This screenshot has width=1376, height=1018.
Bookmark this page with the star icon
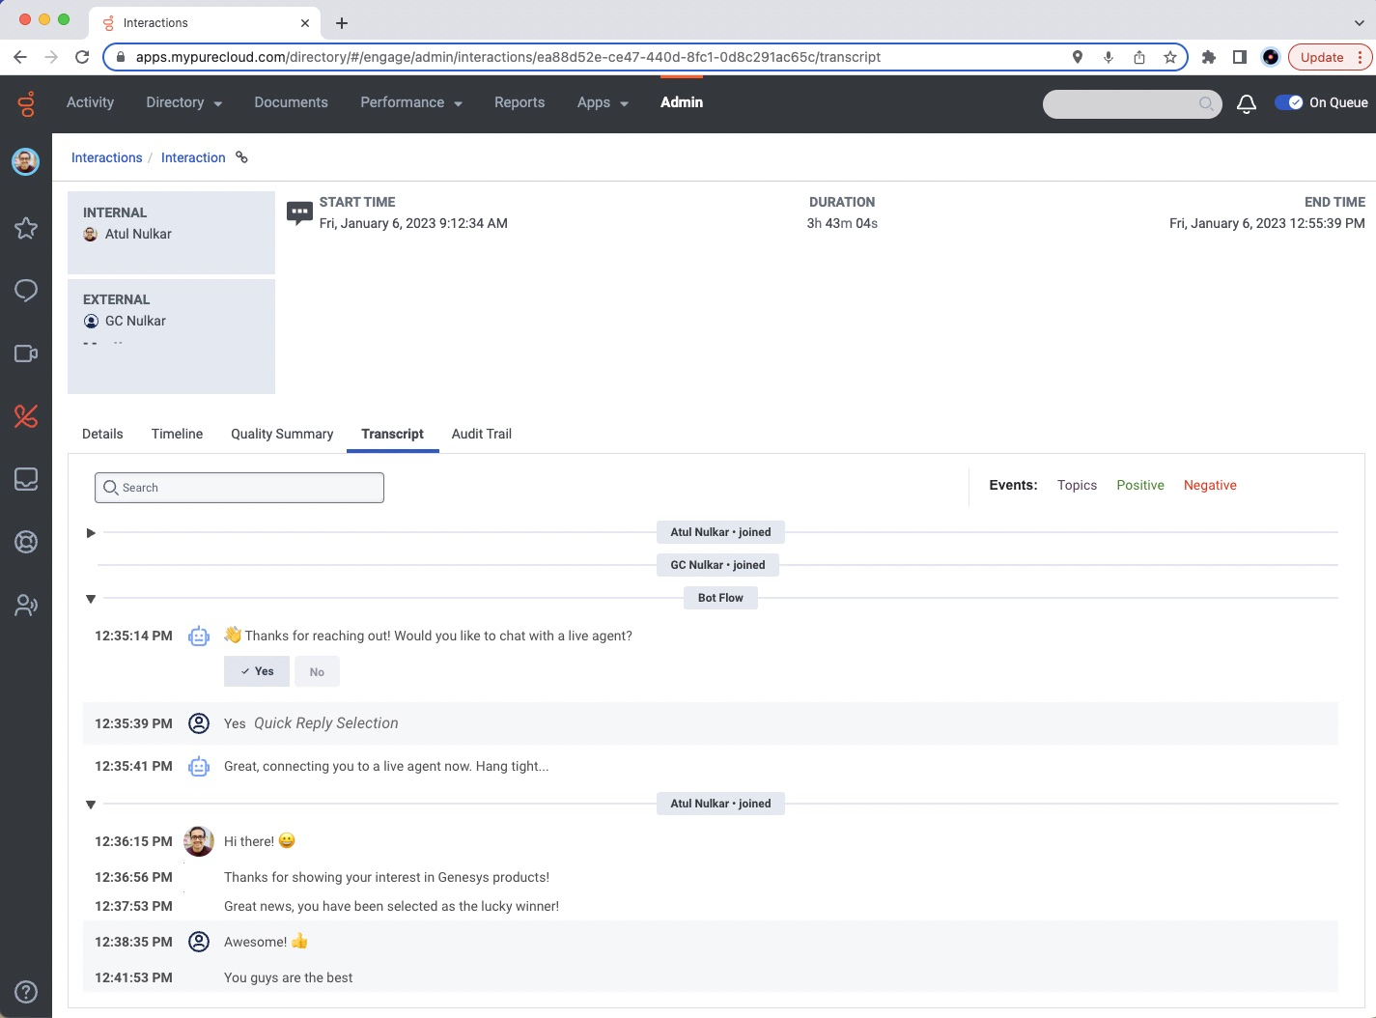click(x=1170, y=57)
